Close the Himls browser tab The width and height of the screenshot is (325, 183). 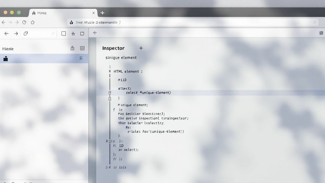[94, 13]
